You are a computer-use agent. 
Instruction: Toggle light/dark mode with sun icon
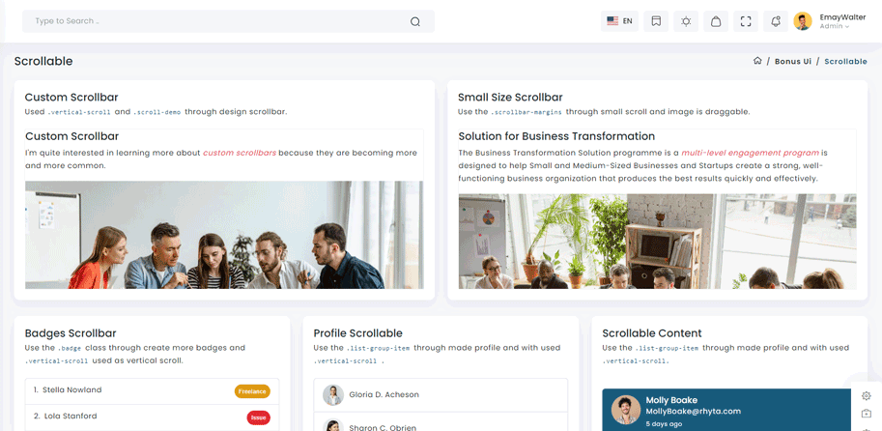[686, 21]
